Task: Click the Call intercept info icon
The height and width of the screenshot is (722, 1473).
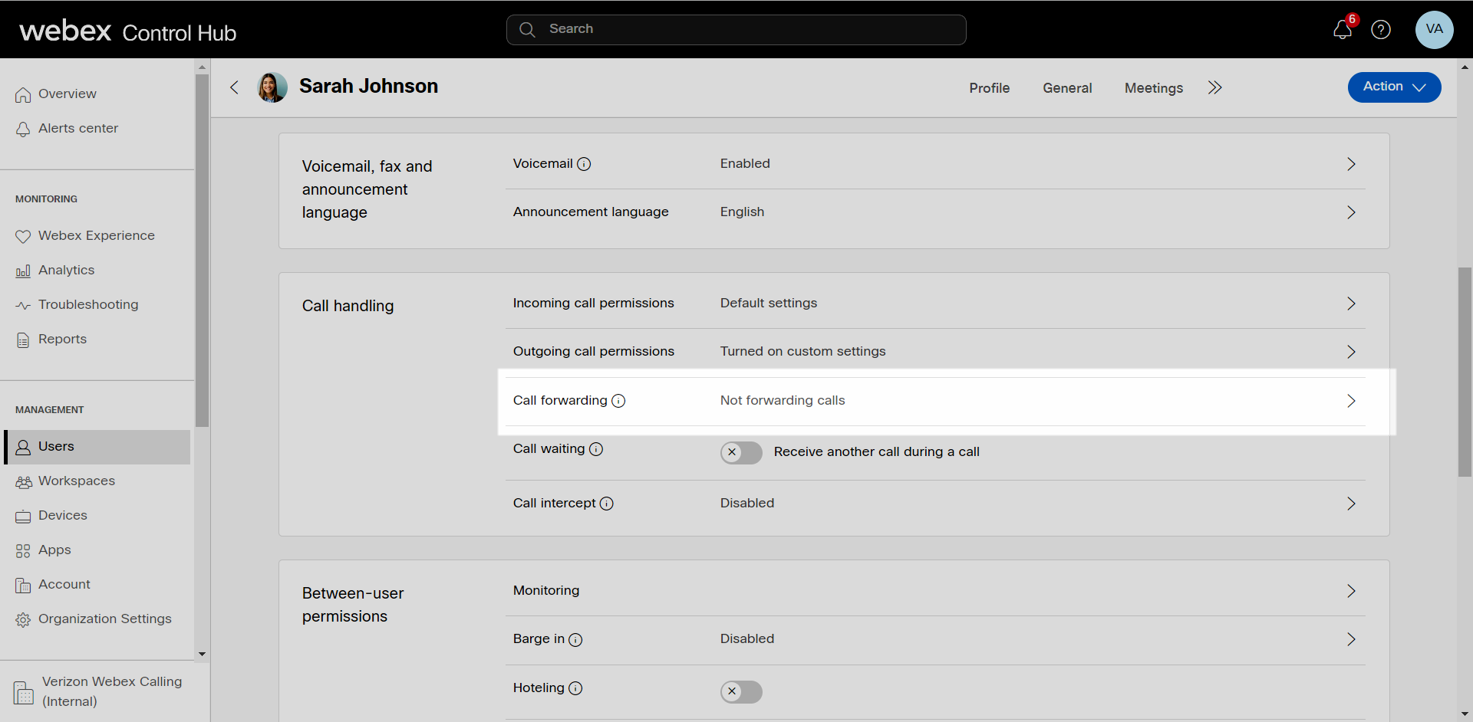Action: pyautogui.click(x=606, y=504)
